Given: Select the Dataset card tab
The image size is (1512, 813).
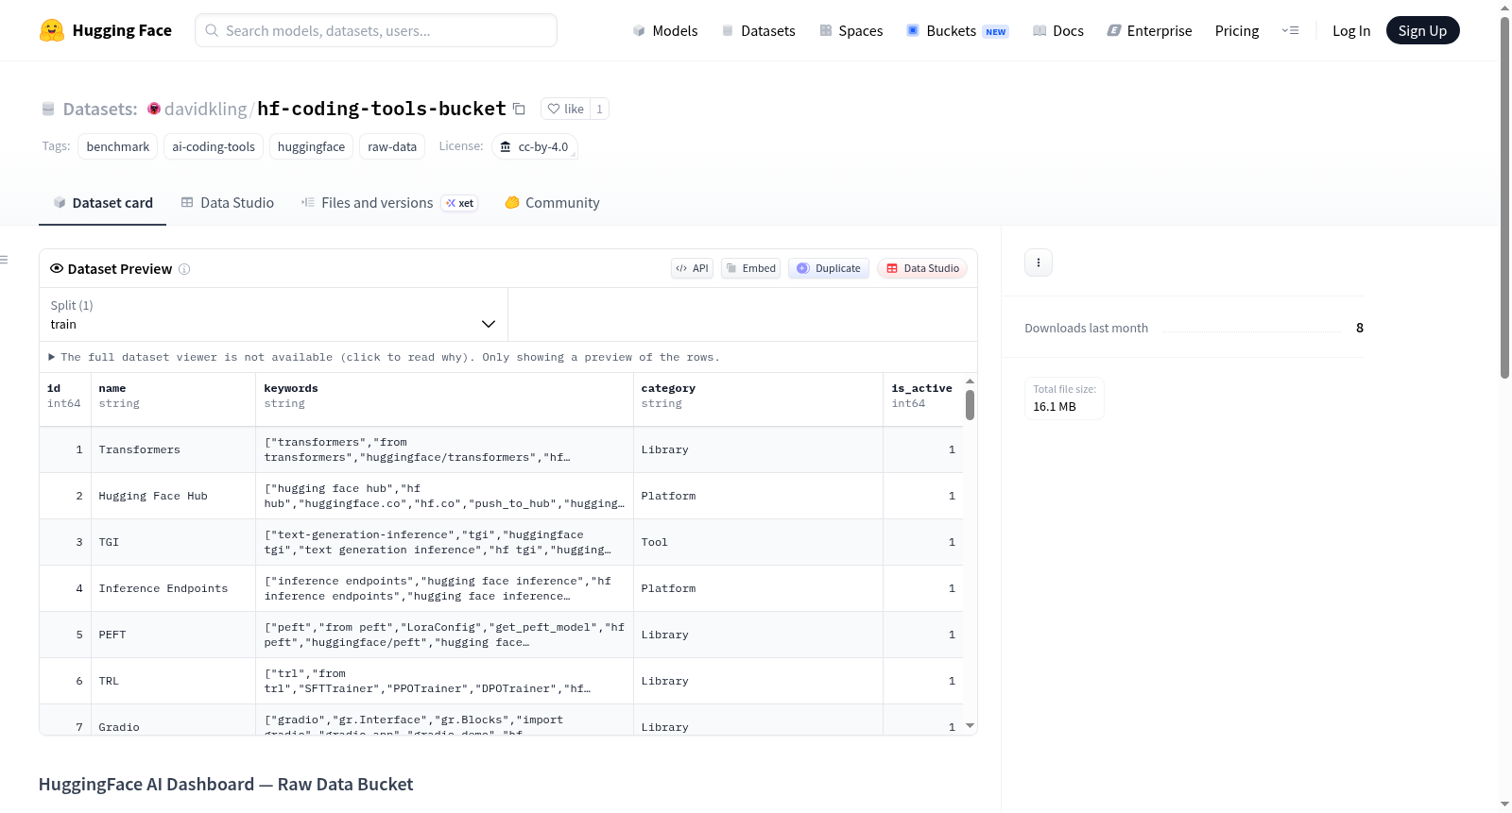Looking at the screenshot, I should 103,203.
